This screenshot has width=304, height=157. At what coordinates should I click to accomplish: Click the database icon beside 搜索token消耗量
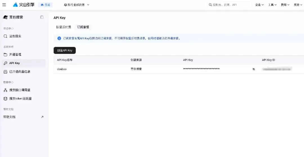(x=5, y=99)
